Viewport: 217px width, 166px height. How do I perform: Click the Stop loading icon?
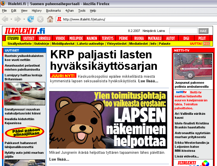click(40, 19)
